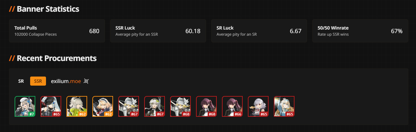The width and height of the screenshot is (416, 132).
Task: Open the purple-haired character portrait marked #66
Action: [x=232, y=106]
